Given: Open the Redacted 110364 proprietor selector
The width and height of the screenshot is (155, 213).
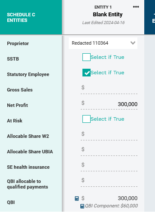Looking at the screenshot, I should 103,43.
